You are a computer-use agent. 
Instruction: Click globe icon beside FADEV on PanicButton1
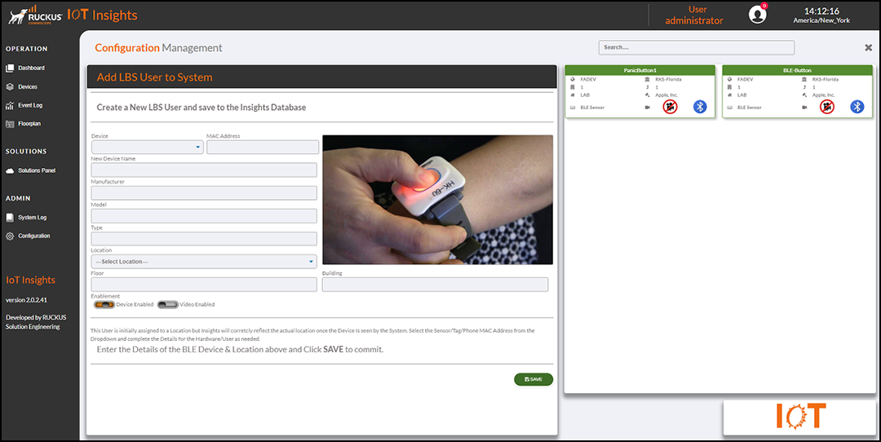573,80
